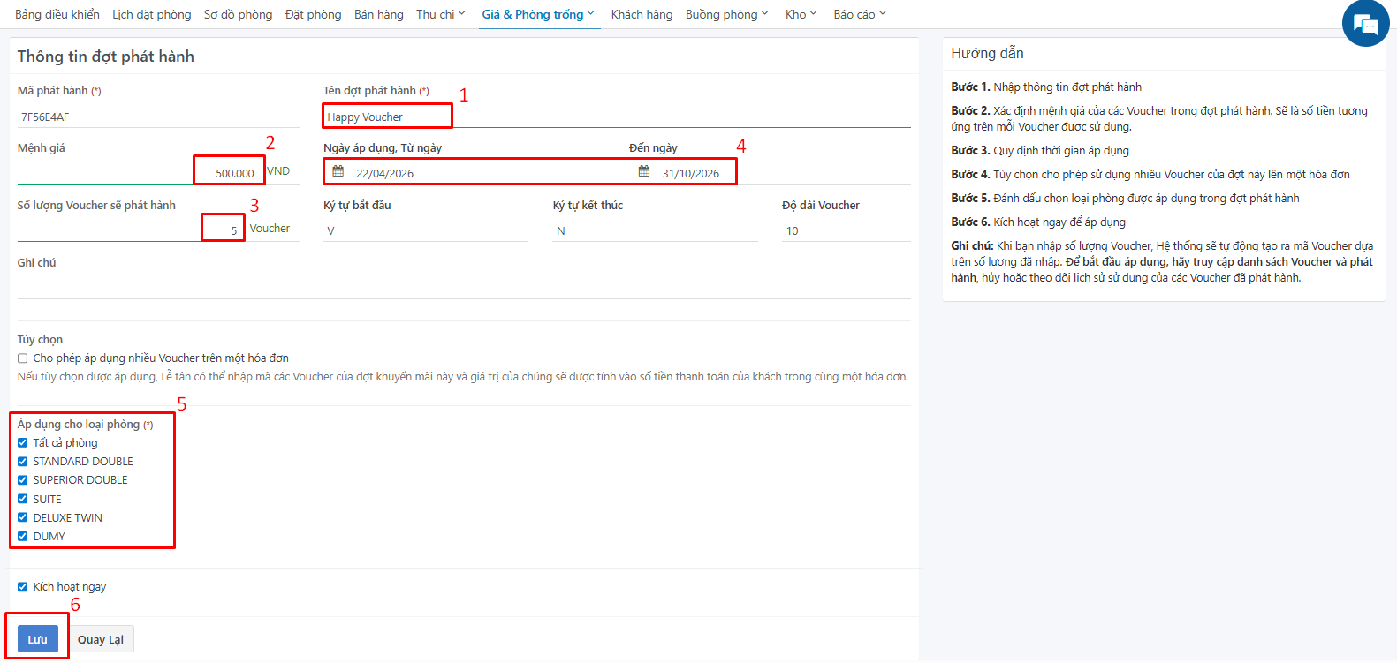
Task: Navigate to Bán hàng
Action: coord(379,14)
